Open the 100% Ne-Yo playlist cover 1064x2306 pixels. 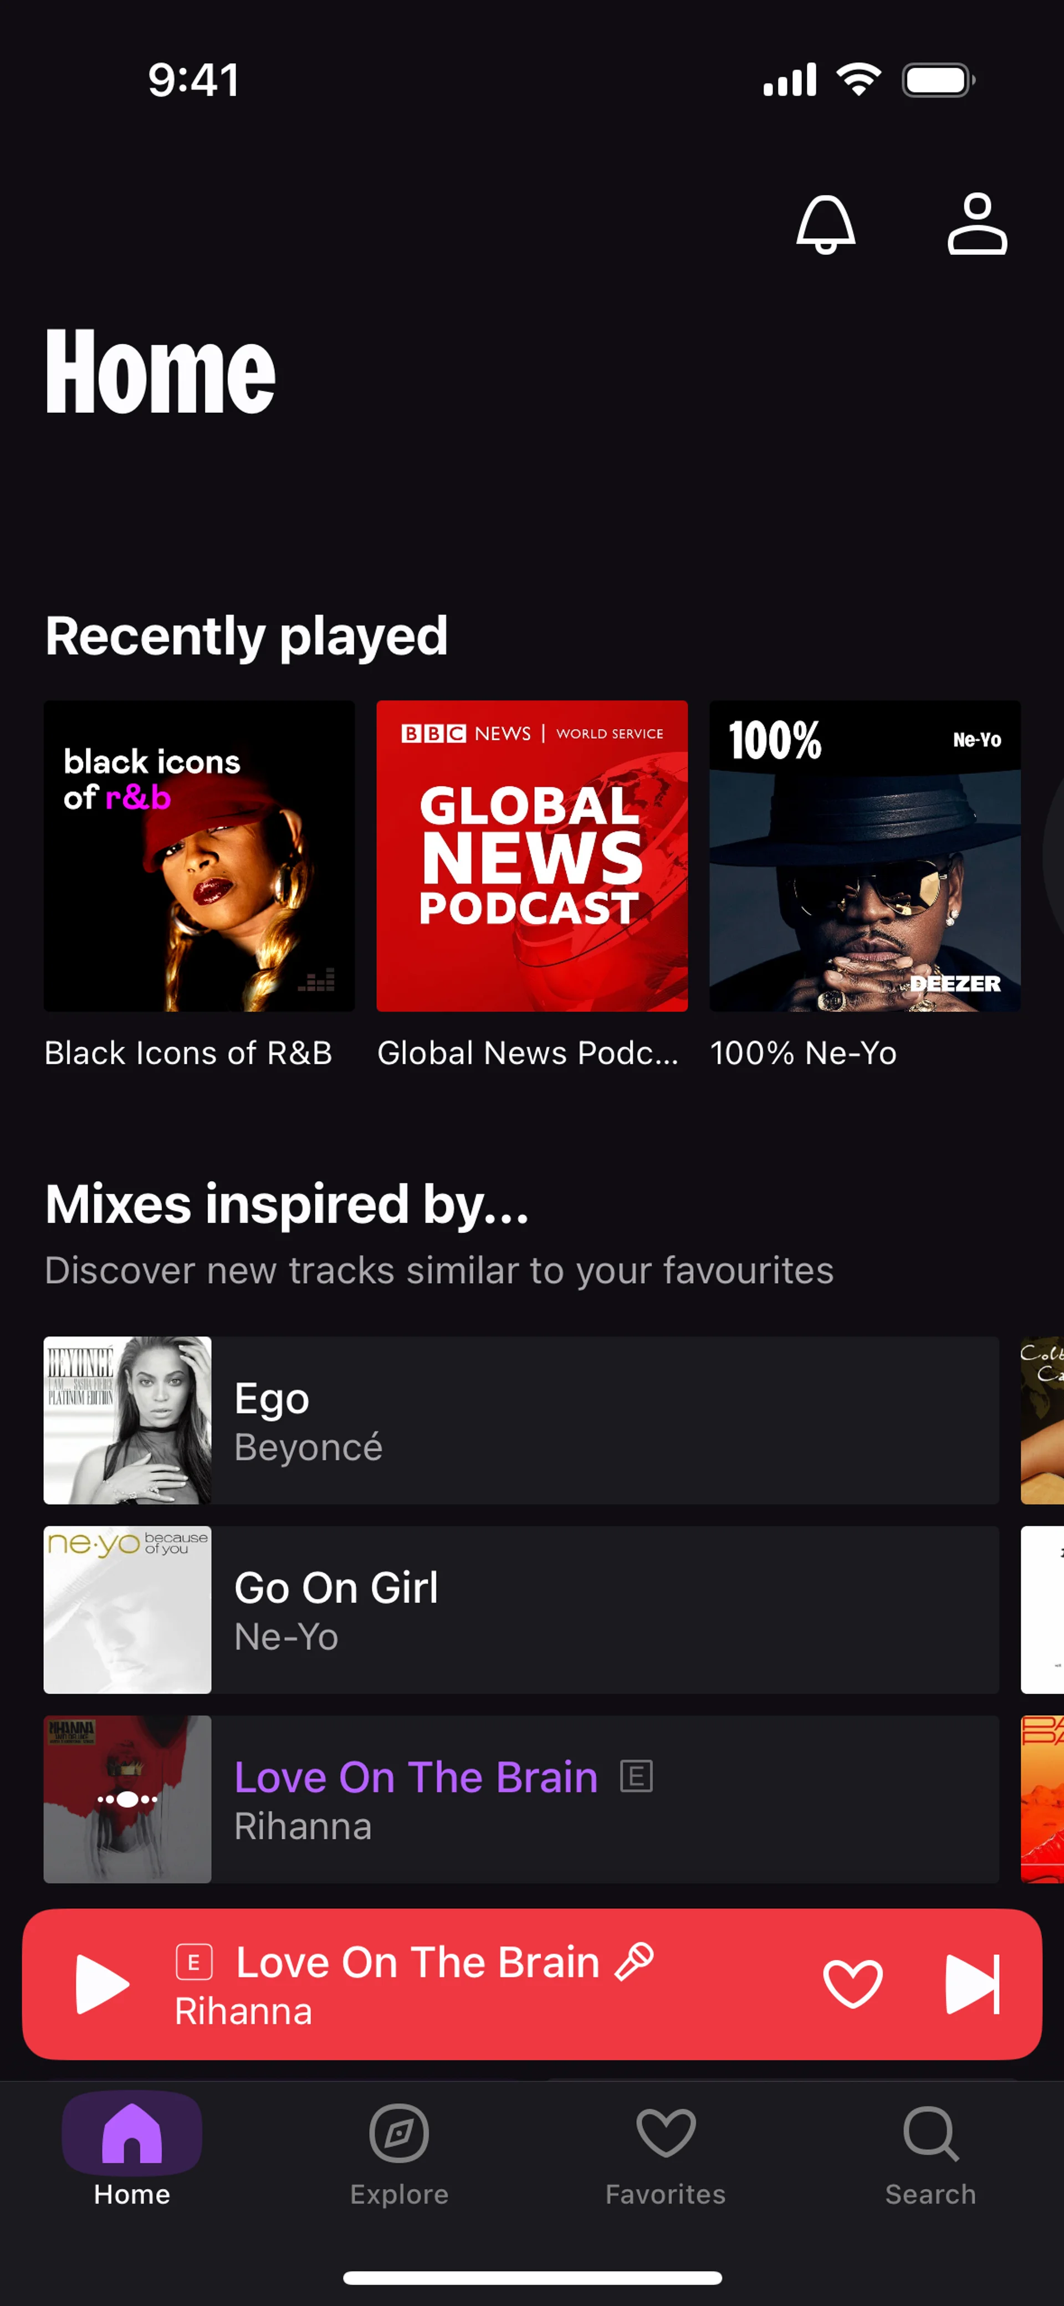point(864,856)
